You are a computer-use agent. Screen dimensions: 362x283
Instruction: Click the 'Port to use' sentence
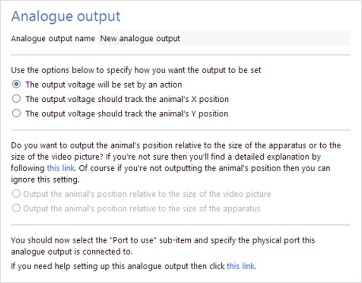pos(162,240)
